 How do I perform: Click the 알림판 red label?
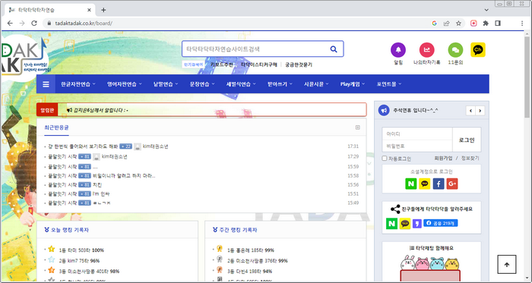point(47,110)
